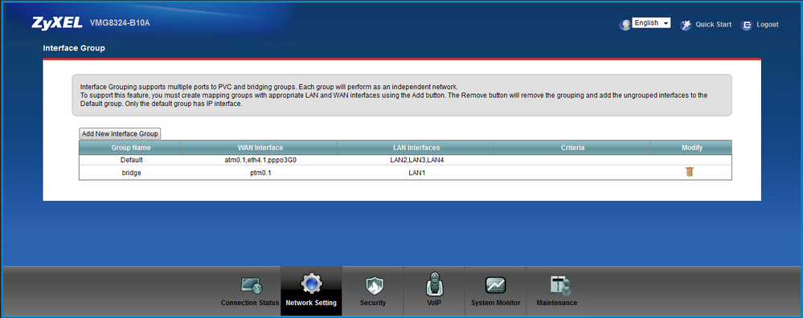Click the Quick Start wizard icon

[x=685, y=25]
